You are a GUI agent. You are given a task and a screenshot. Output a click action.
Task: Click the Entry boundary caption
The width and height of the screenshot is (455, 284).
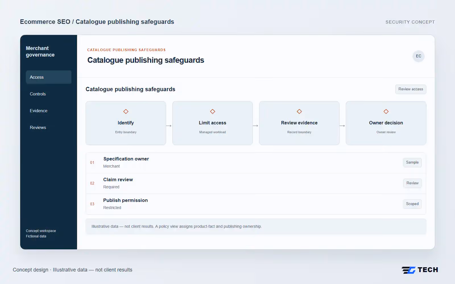(126, 132)
